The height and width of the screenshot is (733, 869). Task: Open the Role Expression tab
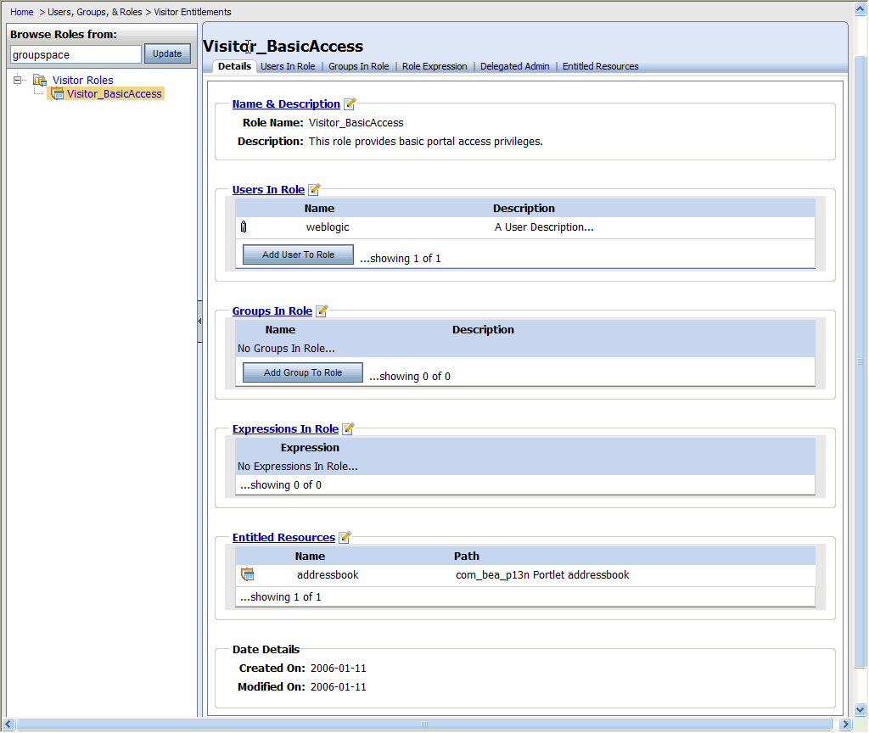click(434, 66)
